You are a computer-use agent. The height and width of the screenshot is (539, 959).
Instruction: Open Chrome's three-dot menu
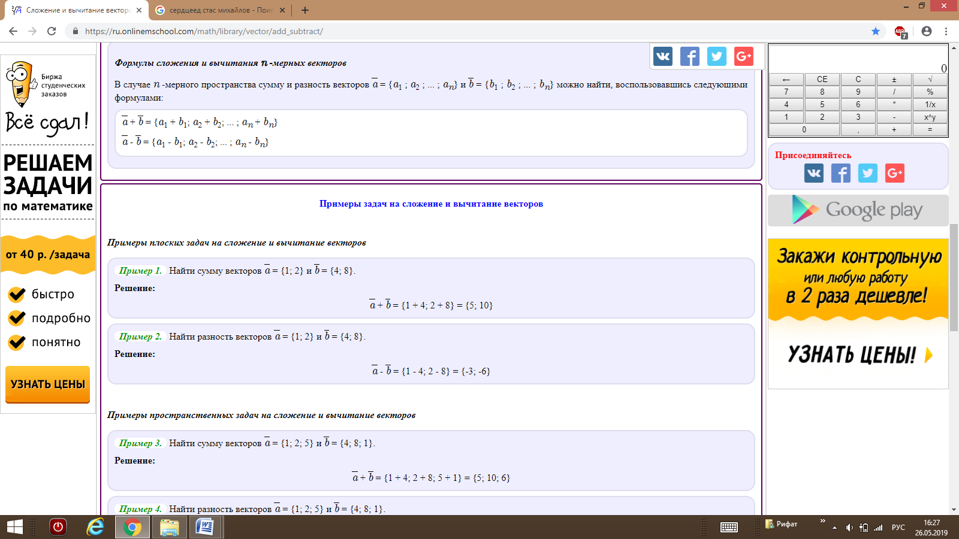tap(946, 31)
